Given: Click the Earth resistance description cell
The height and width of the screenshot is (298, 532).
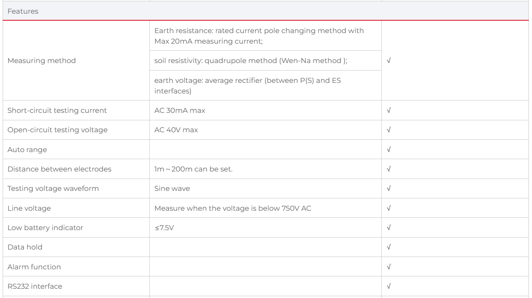Looking at the screenshot, I should click(x=265, y=36).
